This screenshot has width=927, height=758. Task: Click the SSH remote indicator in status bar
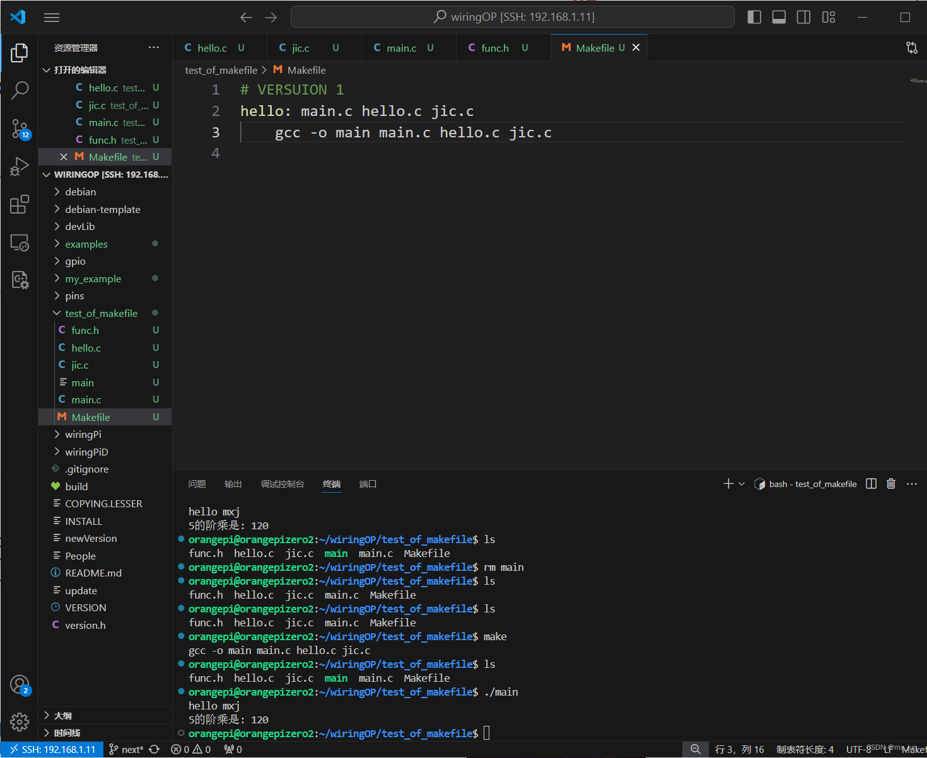[52, 750]
